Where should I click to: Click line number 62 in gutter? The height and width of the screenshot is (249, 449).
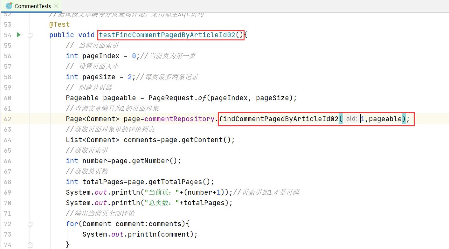(x=8, y=119)
